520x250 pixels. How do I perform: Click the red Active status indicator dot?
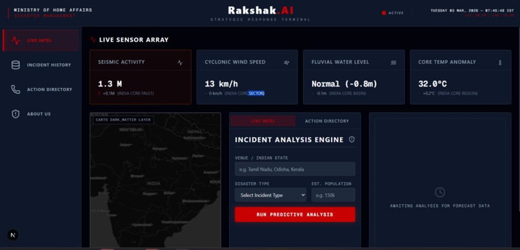384,13
